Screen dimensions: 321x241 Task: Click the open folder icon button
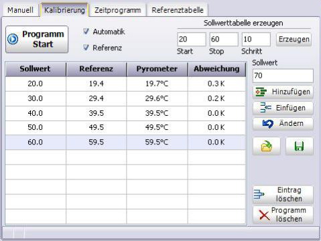(x=267, y=147)
